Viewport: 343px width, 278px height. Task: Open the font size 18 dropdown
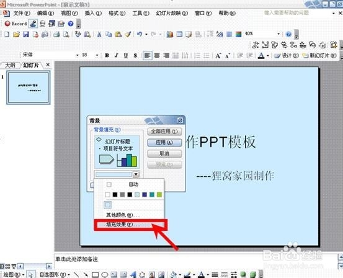[97, 55]
